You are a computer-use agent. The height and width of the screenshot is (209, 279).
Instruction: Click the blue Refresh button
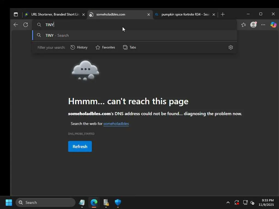(x=80, y=146)
